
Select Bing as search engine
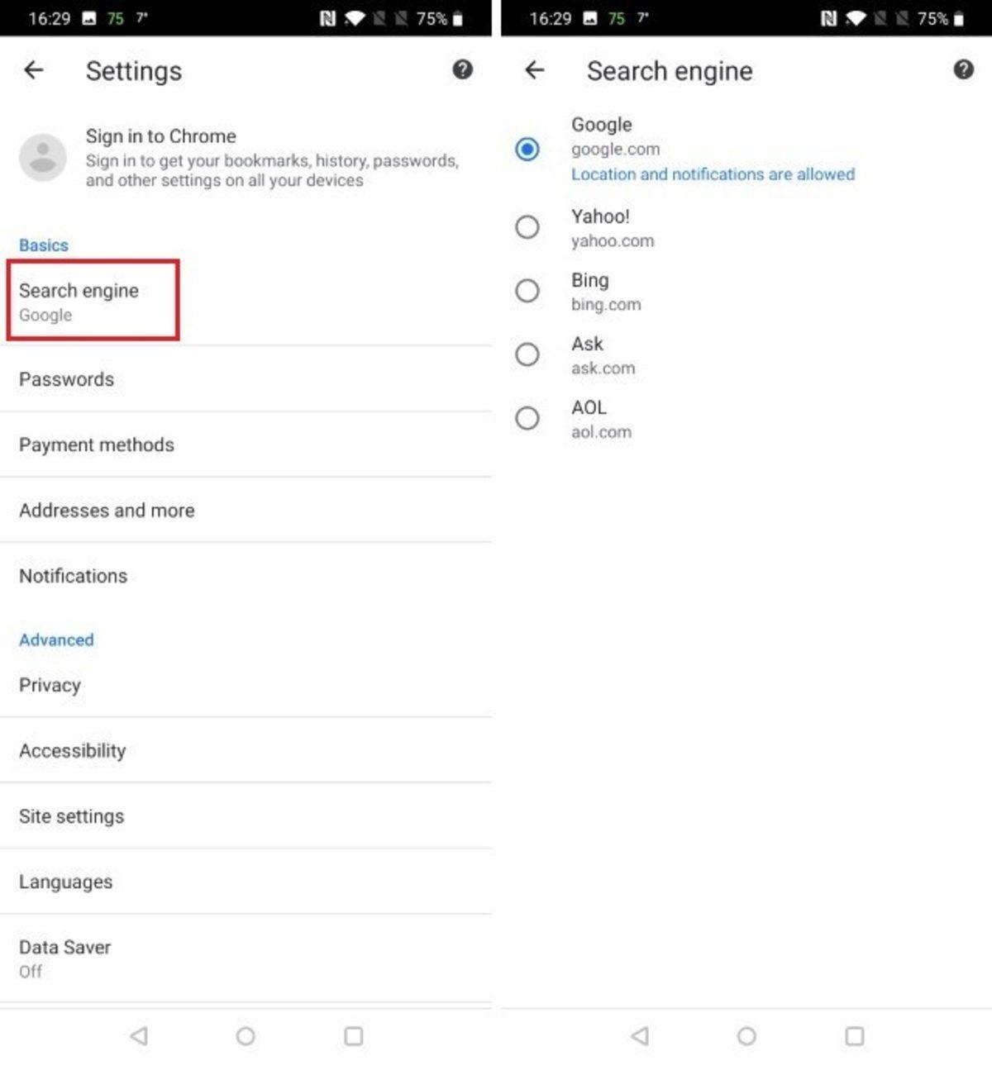pos(527,292)
